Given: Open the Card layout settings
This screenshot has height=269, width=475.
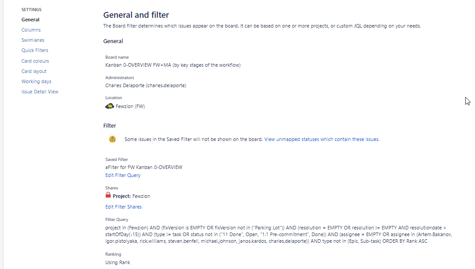Looking at the screenshot, I should (x=34, y=71).
